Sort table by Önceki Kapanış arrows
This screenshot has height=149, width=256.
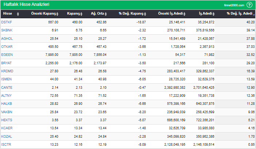[58, 14]
